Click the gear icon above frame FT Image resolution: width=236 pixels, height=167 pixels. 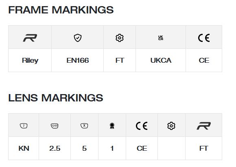[120, 38]
